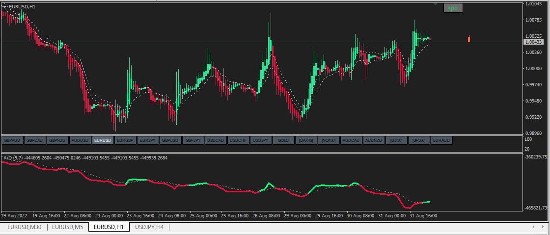The width and height of the screenshot is (550, 235).
Task: Click the chart shift triangle marker at top
Action: click(435, 4)
